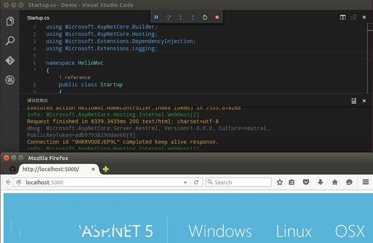Go back in Firefox history
373x243 pixels.
tap(8, 182)
